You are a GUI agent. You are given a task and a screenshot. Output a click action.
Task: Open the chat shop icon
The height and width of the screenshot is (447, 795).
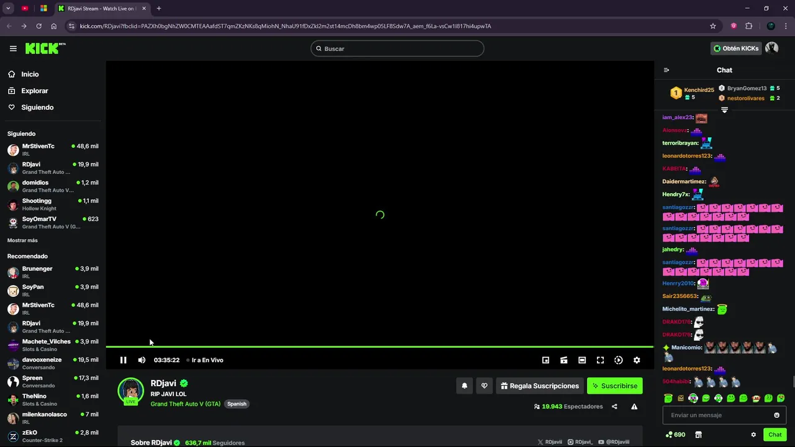pos(698,435)
